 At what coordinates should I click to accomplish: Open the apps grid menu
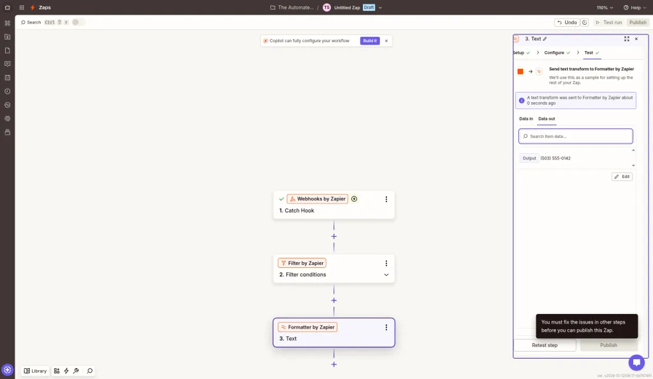(x=22, y=8)
